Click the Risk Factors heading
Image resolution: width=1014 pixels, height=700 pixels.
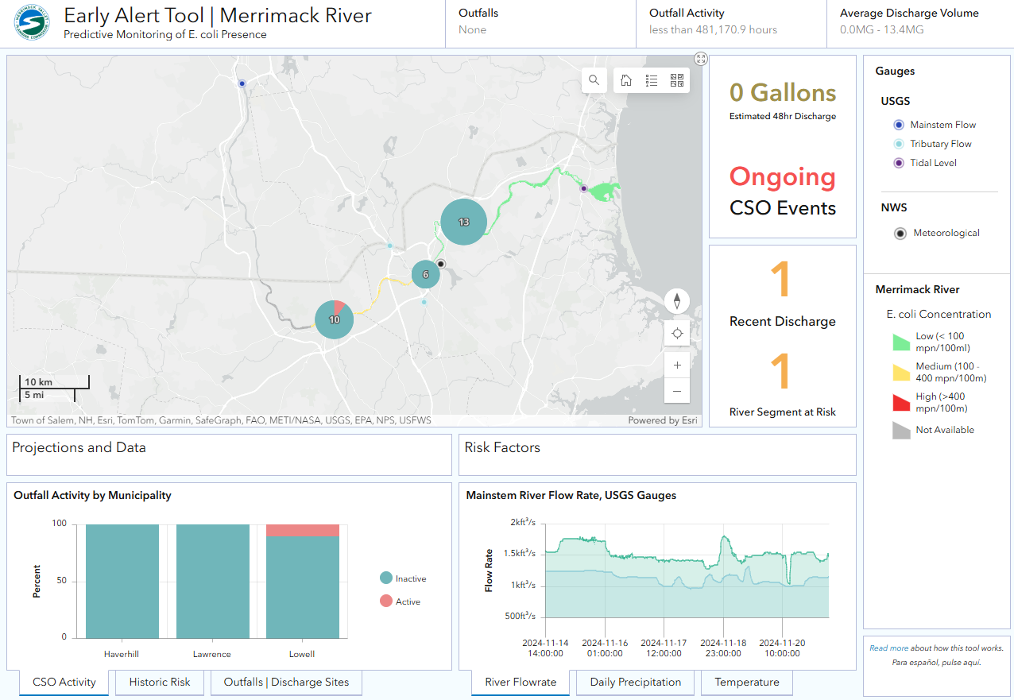pos(502,447)
